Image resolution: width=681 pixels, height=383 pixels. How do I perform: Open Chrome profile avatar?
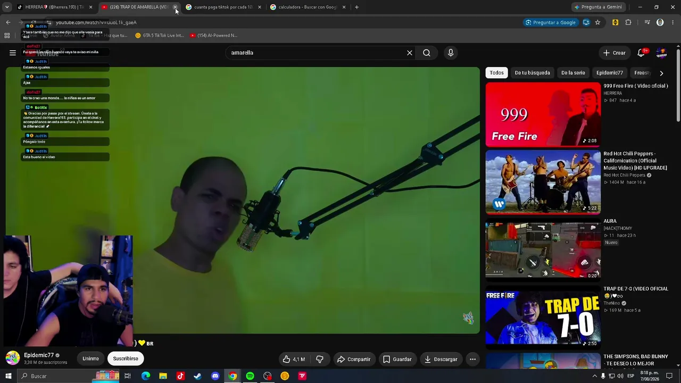[660, 22]
